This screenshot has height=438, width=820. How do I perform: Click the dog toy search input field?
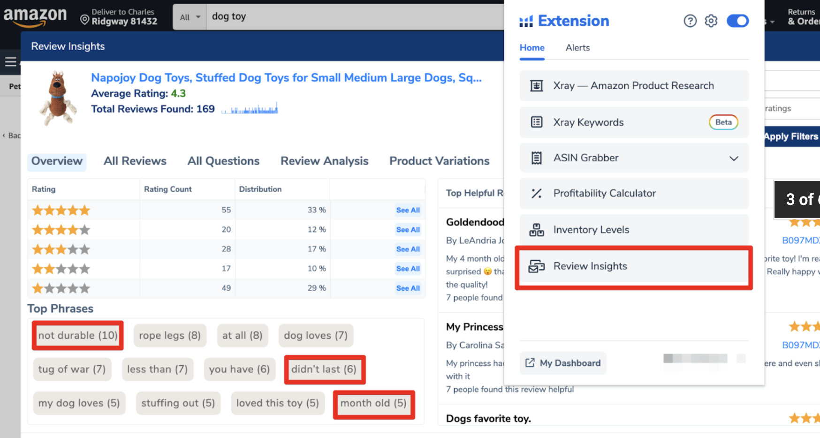click(355, 17)
